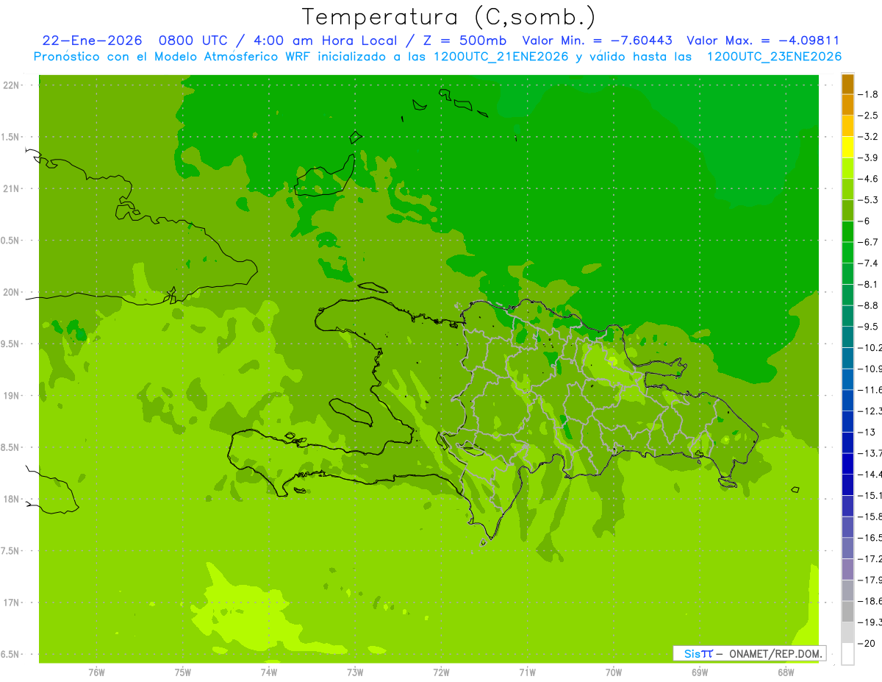This screenshot has height=682, width=882.
Task: Select the lime swatch between -3.9 and -4.6
Action: (x=847, y=168)
